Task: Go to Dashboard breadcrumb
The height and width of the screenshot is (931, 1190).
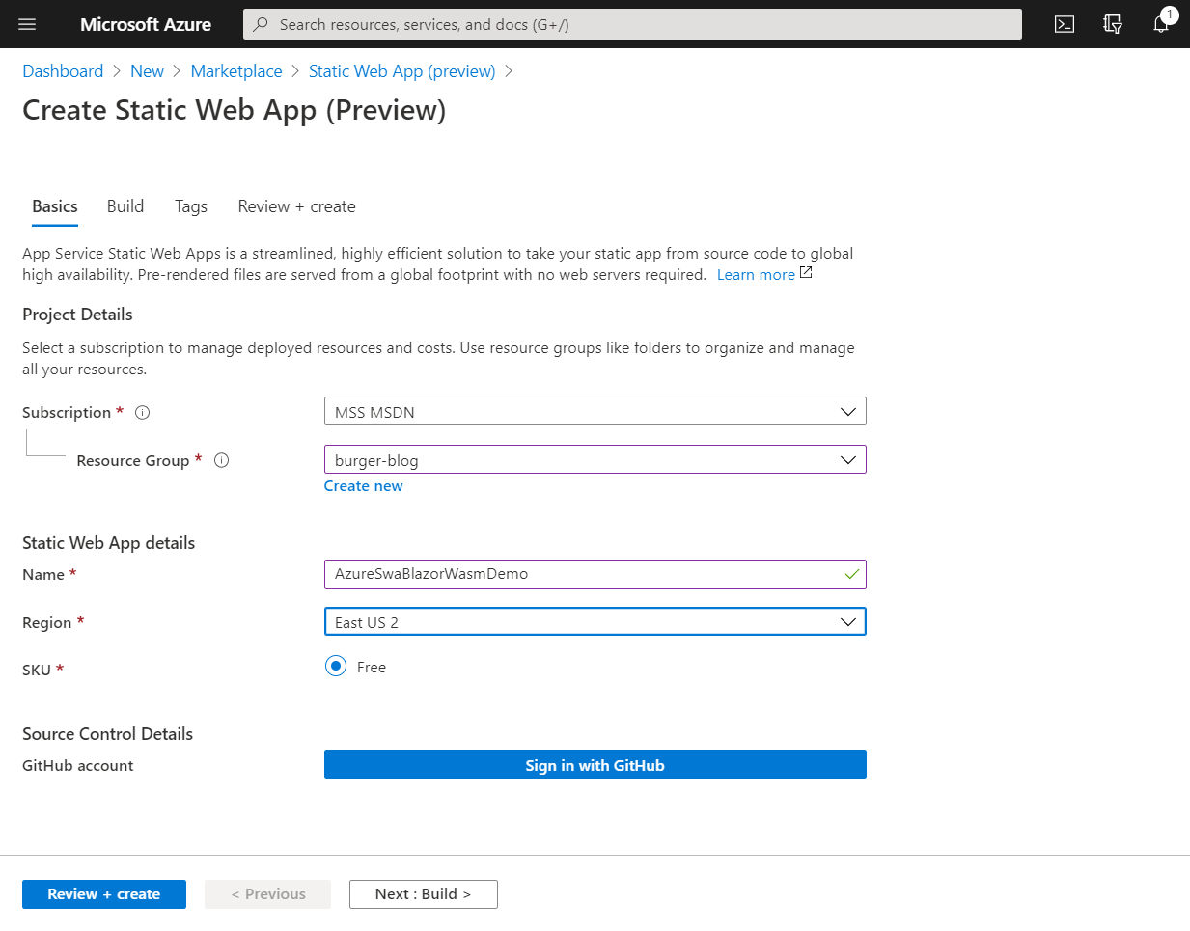Action: [x=63, y=71]
